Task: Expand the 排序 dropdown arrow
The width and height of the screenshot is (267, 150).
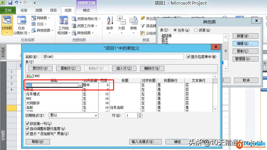Action: [x=110, y=33]
